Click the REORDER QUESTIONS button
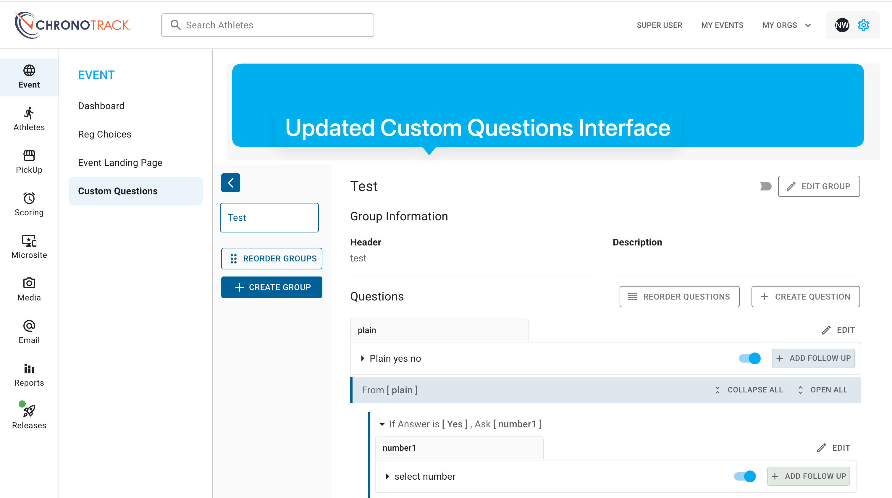Viewport: 892px width, 498px height. [x=679, y=296]
